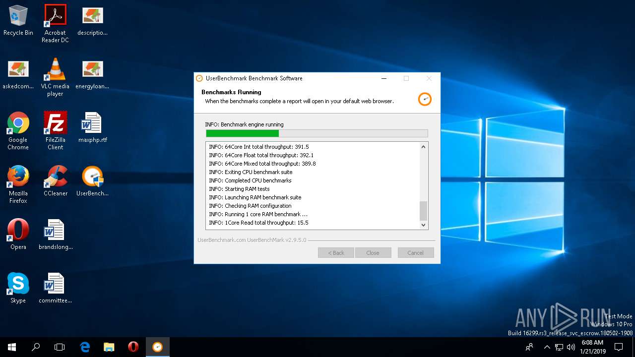This screenshot has height=357, width=635.
Task: Launch Opera desktop shortcut
Action: (x=18, y=235)
